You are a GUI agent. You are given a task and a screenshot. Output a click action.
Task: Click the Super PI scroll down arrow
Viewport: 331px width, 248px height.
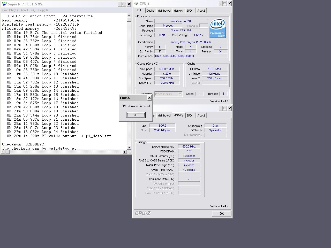click(x=129, y=148)
